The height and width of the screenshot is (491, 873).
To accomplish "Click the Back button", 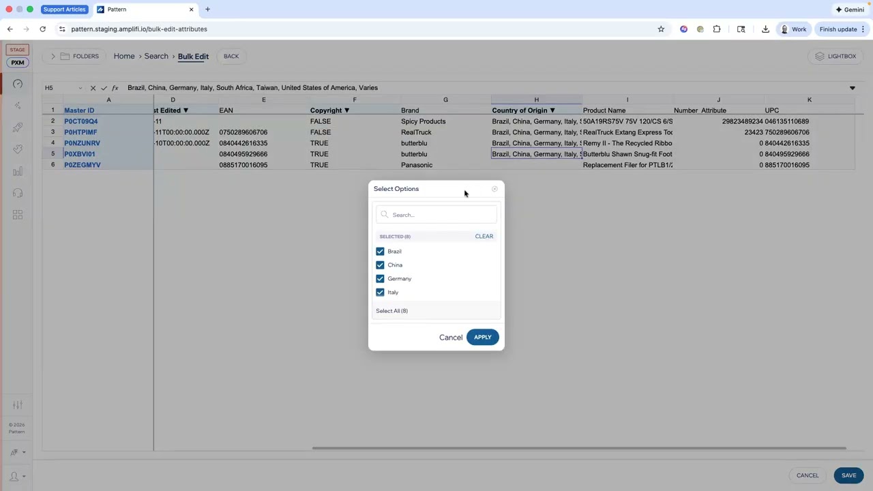I will 231,57.
